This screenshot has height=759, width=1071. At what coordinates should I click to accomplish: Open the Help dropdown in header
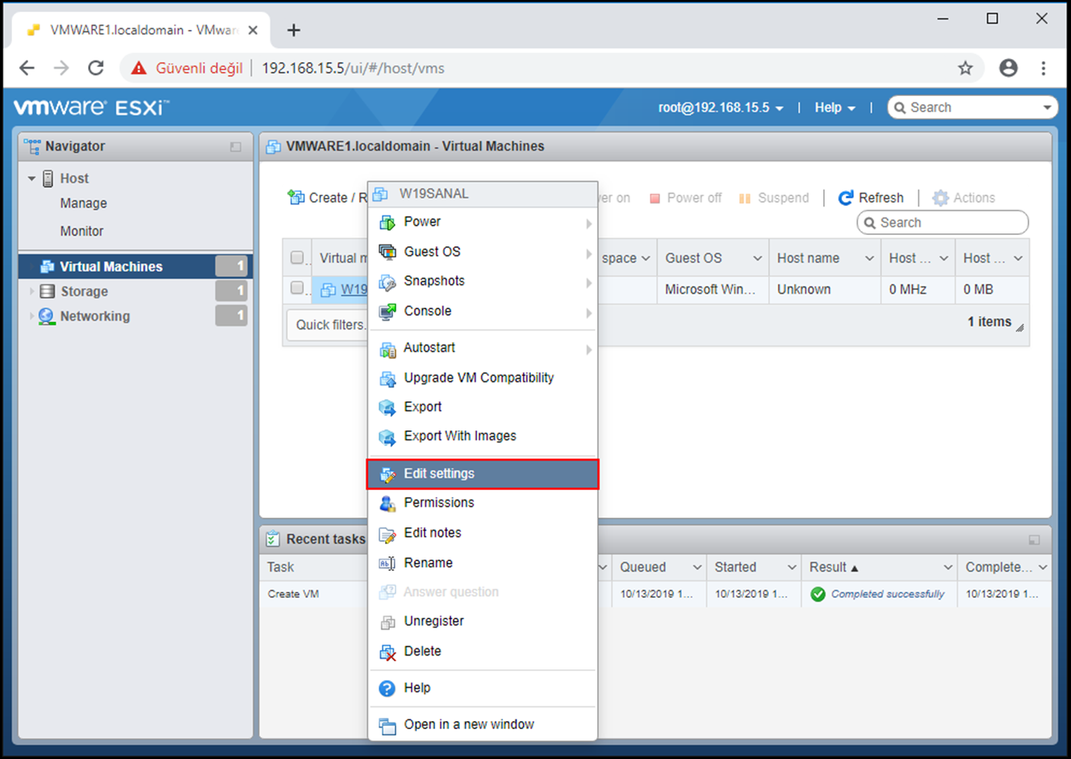[835, 107]
